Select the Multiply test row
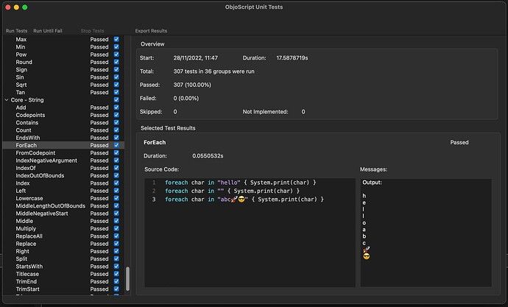Viewport: 508px width, 307px height. (x=63, y=229)
